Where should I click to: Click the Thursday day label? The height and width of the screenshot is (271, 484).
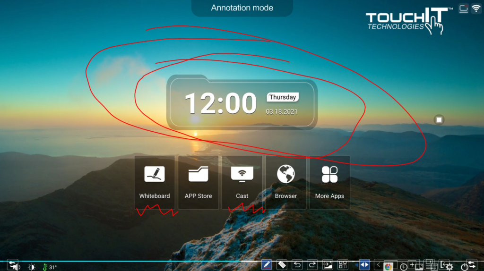click(283, 97)
